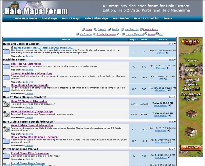Click the Private Messages icon

tap(95, 34)
